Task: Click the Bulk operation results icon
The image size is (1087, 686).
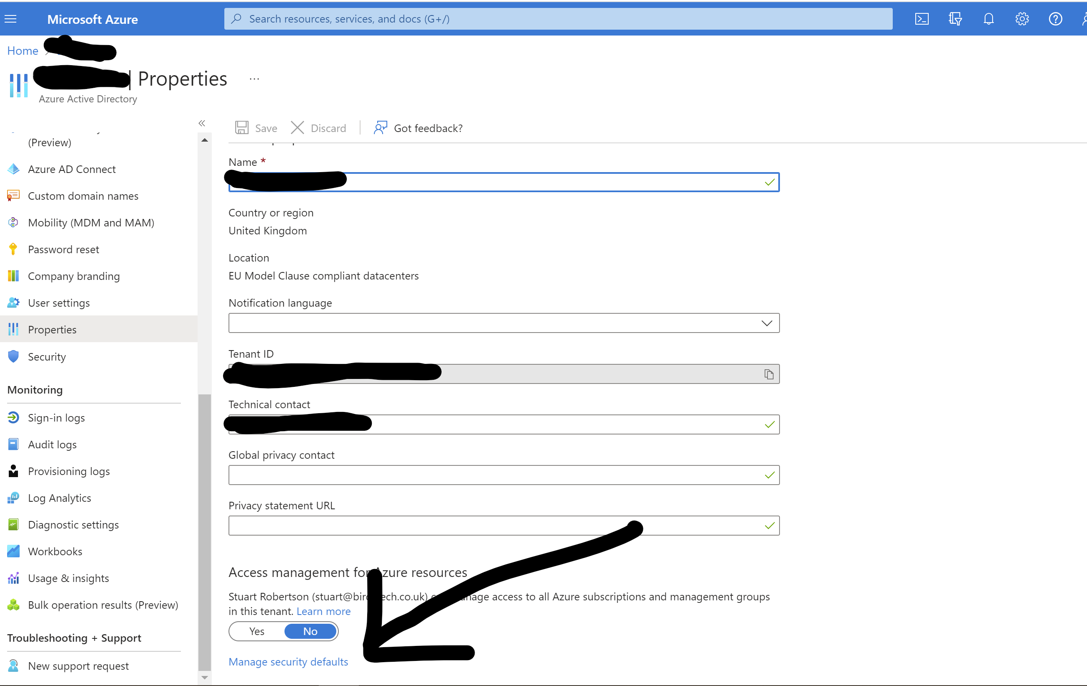Action: (x=13, y=605)
